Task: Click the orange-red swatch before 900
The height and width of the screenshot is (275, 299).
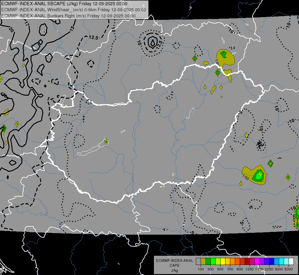Action: tap(237, 261)
